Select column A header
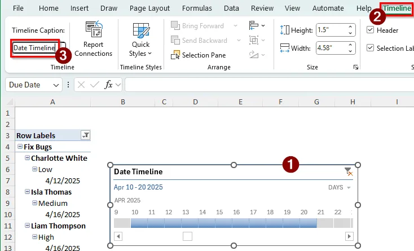 pos(53,102)
